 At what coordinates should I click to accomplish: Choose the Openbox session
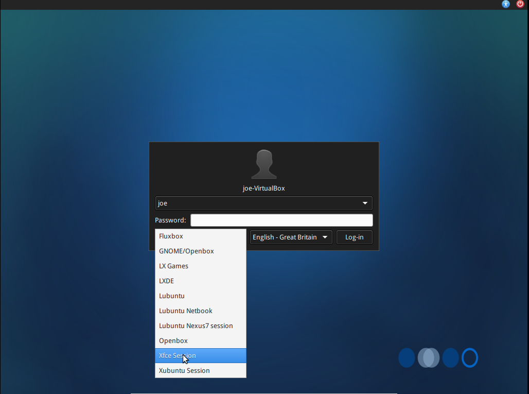click(x=200, y=340)
